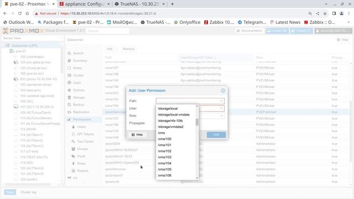354x199 pixels.
Task: Bookmark this page with star icon
Action: 325,13
